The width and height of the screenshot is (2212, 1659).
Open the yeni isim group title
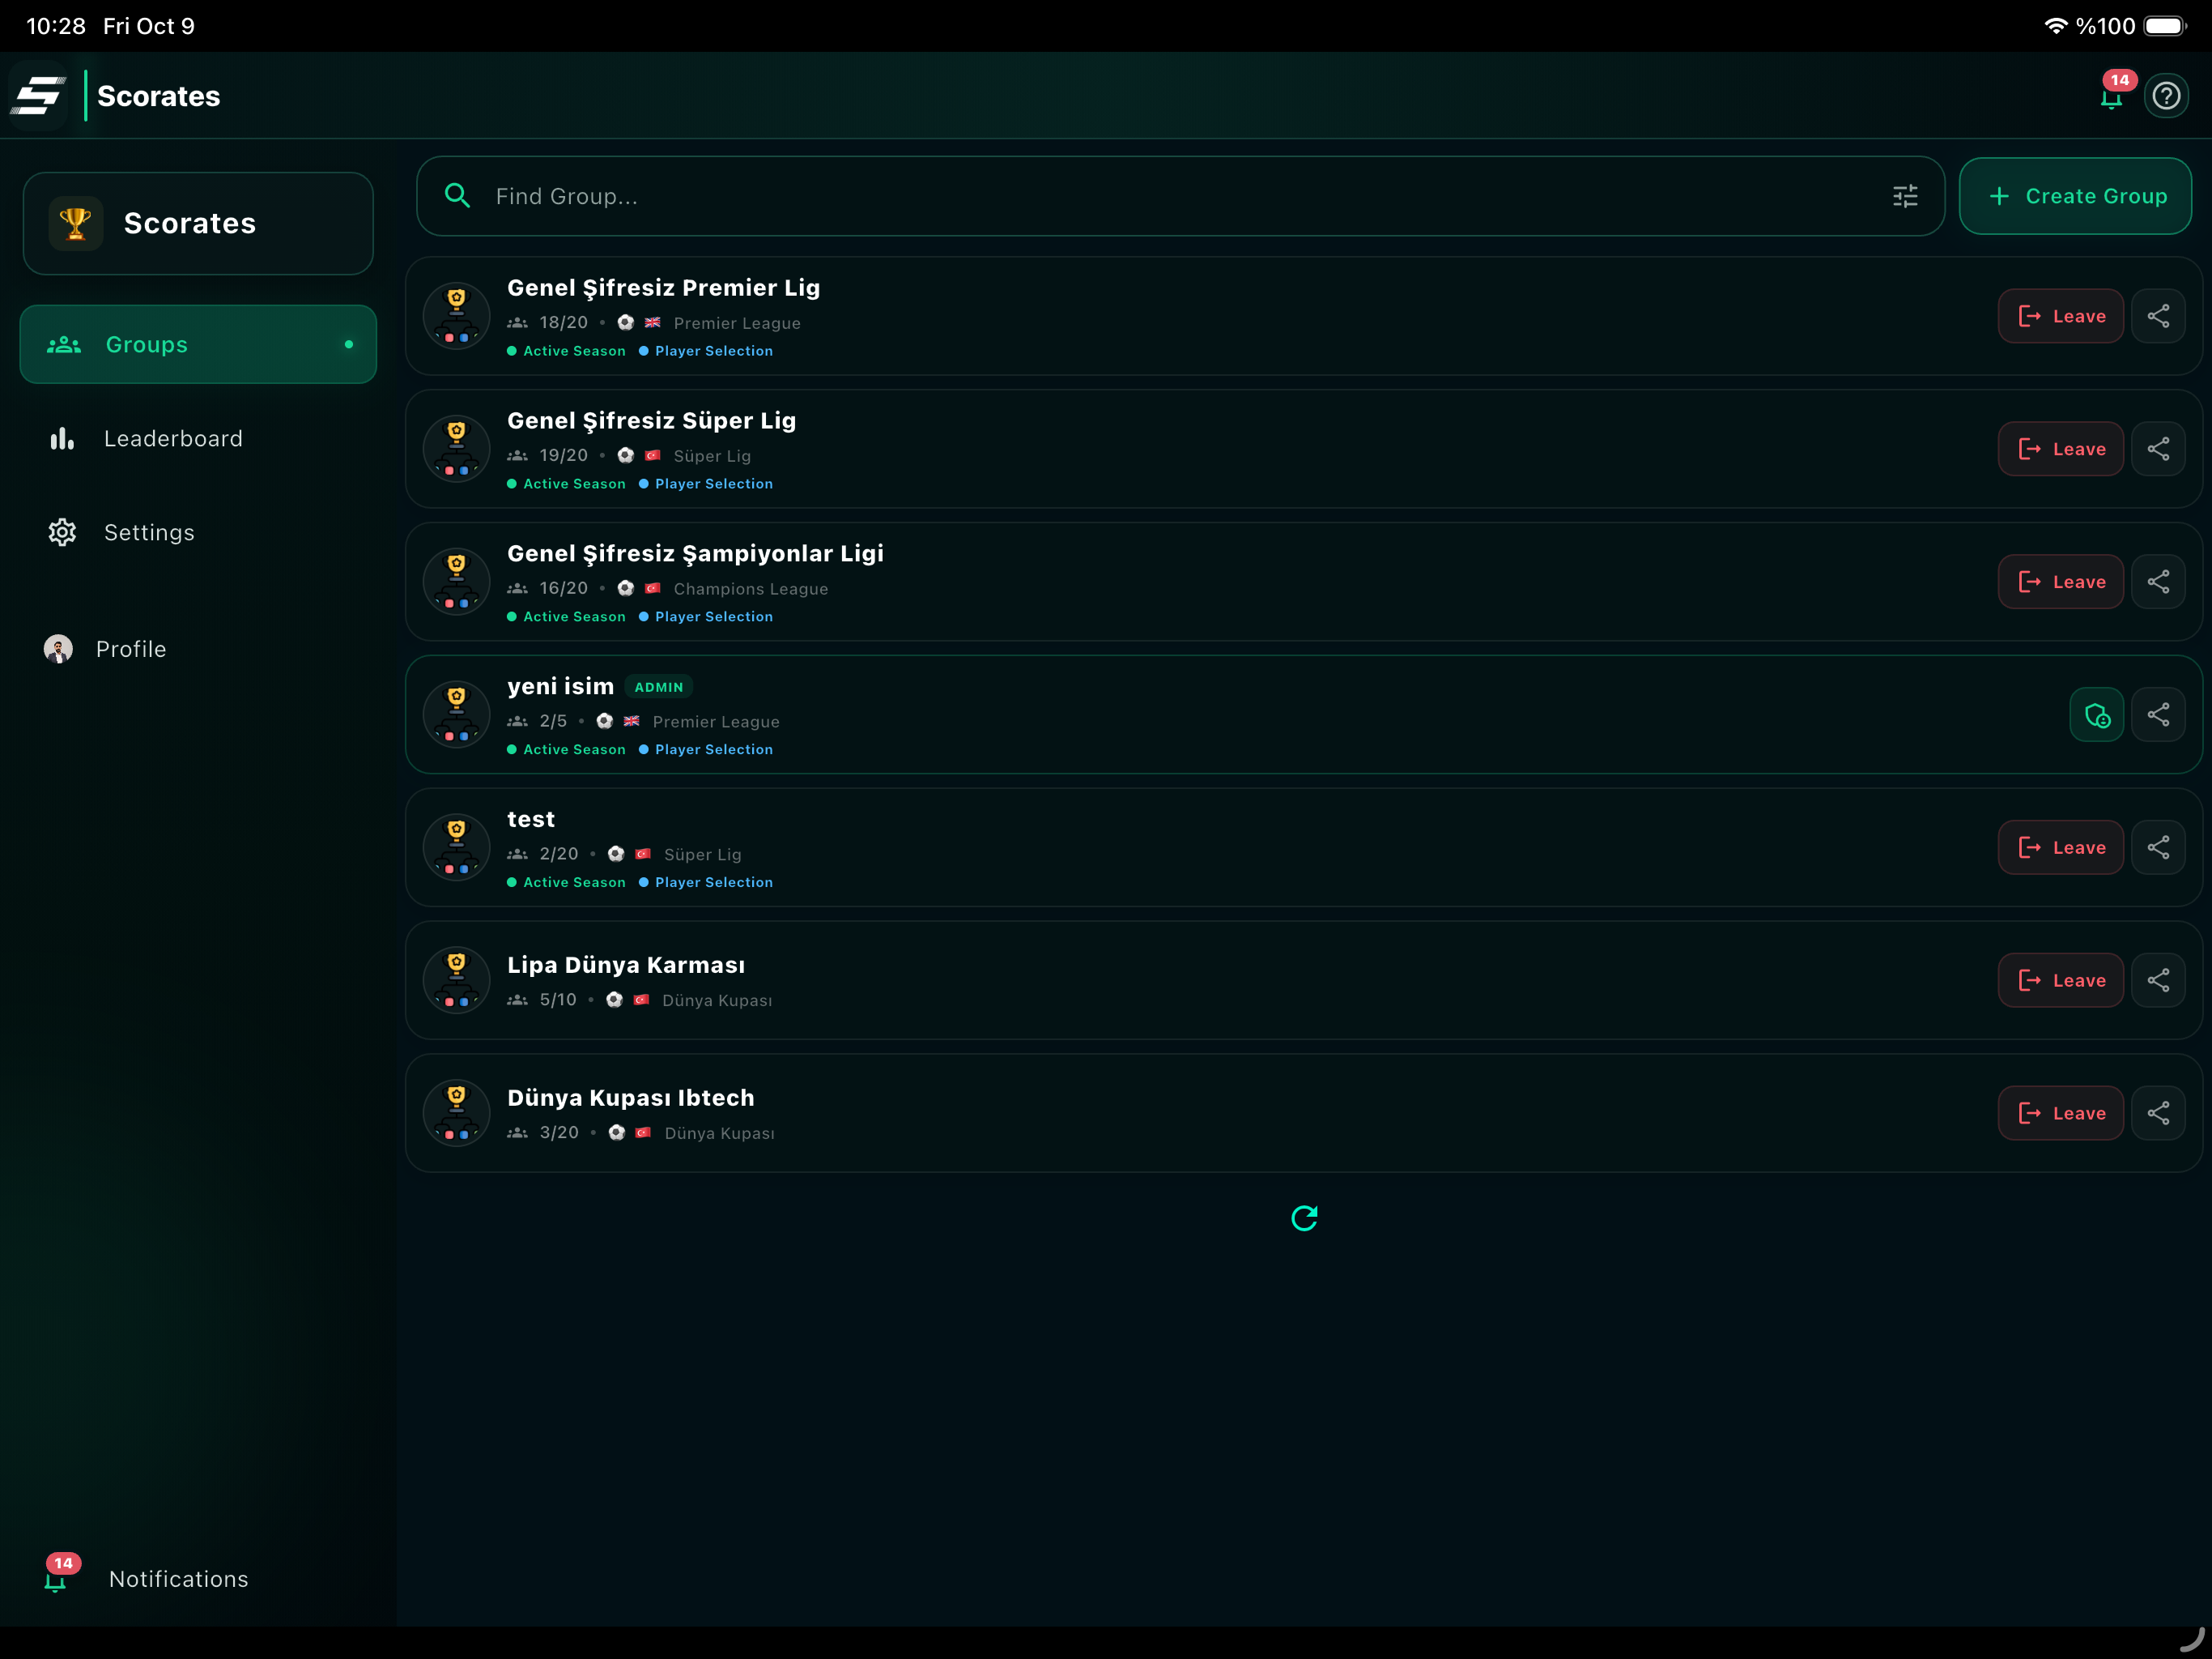(560, 686)
